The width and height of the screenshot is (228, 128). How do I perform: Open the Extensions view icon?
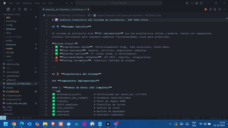(25, 9)
